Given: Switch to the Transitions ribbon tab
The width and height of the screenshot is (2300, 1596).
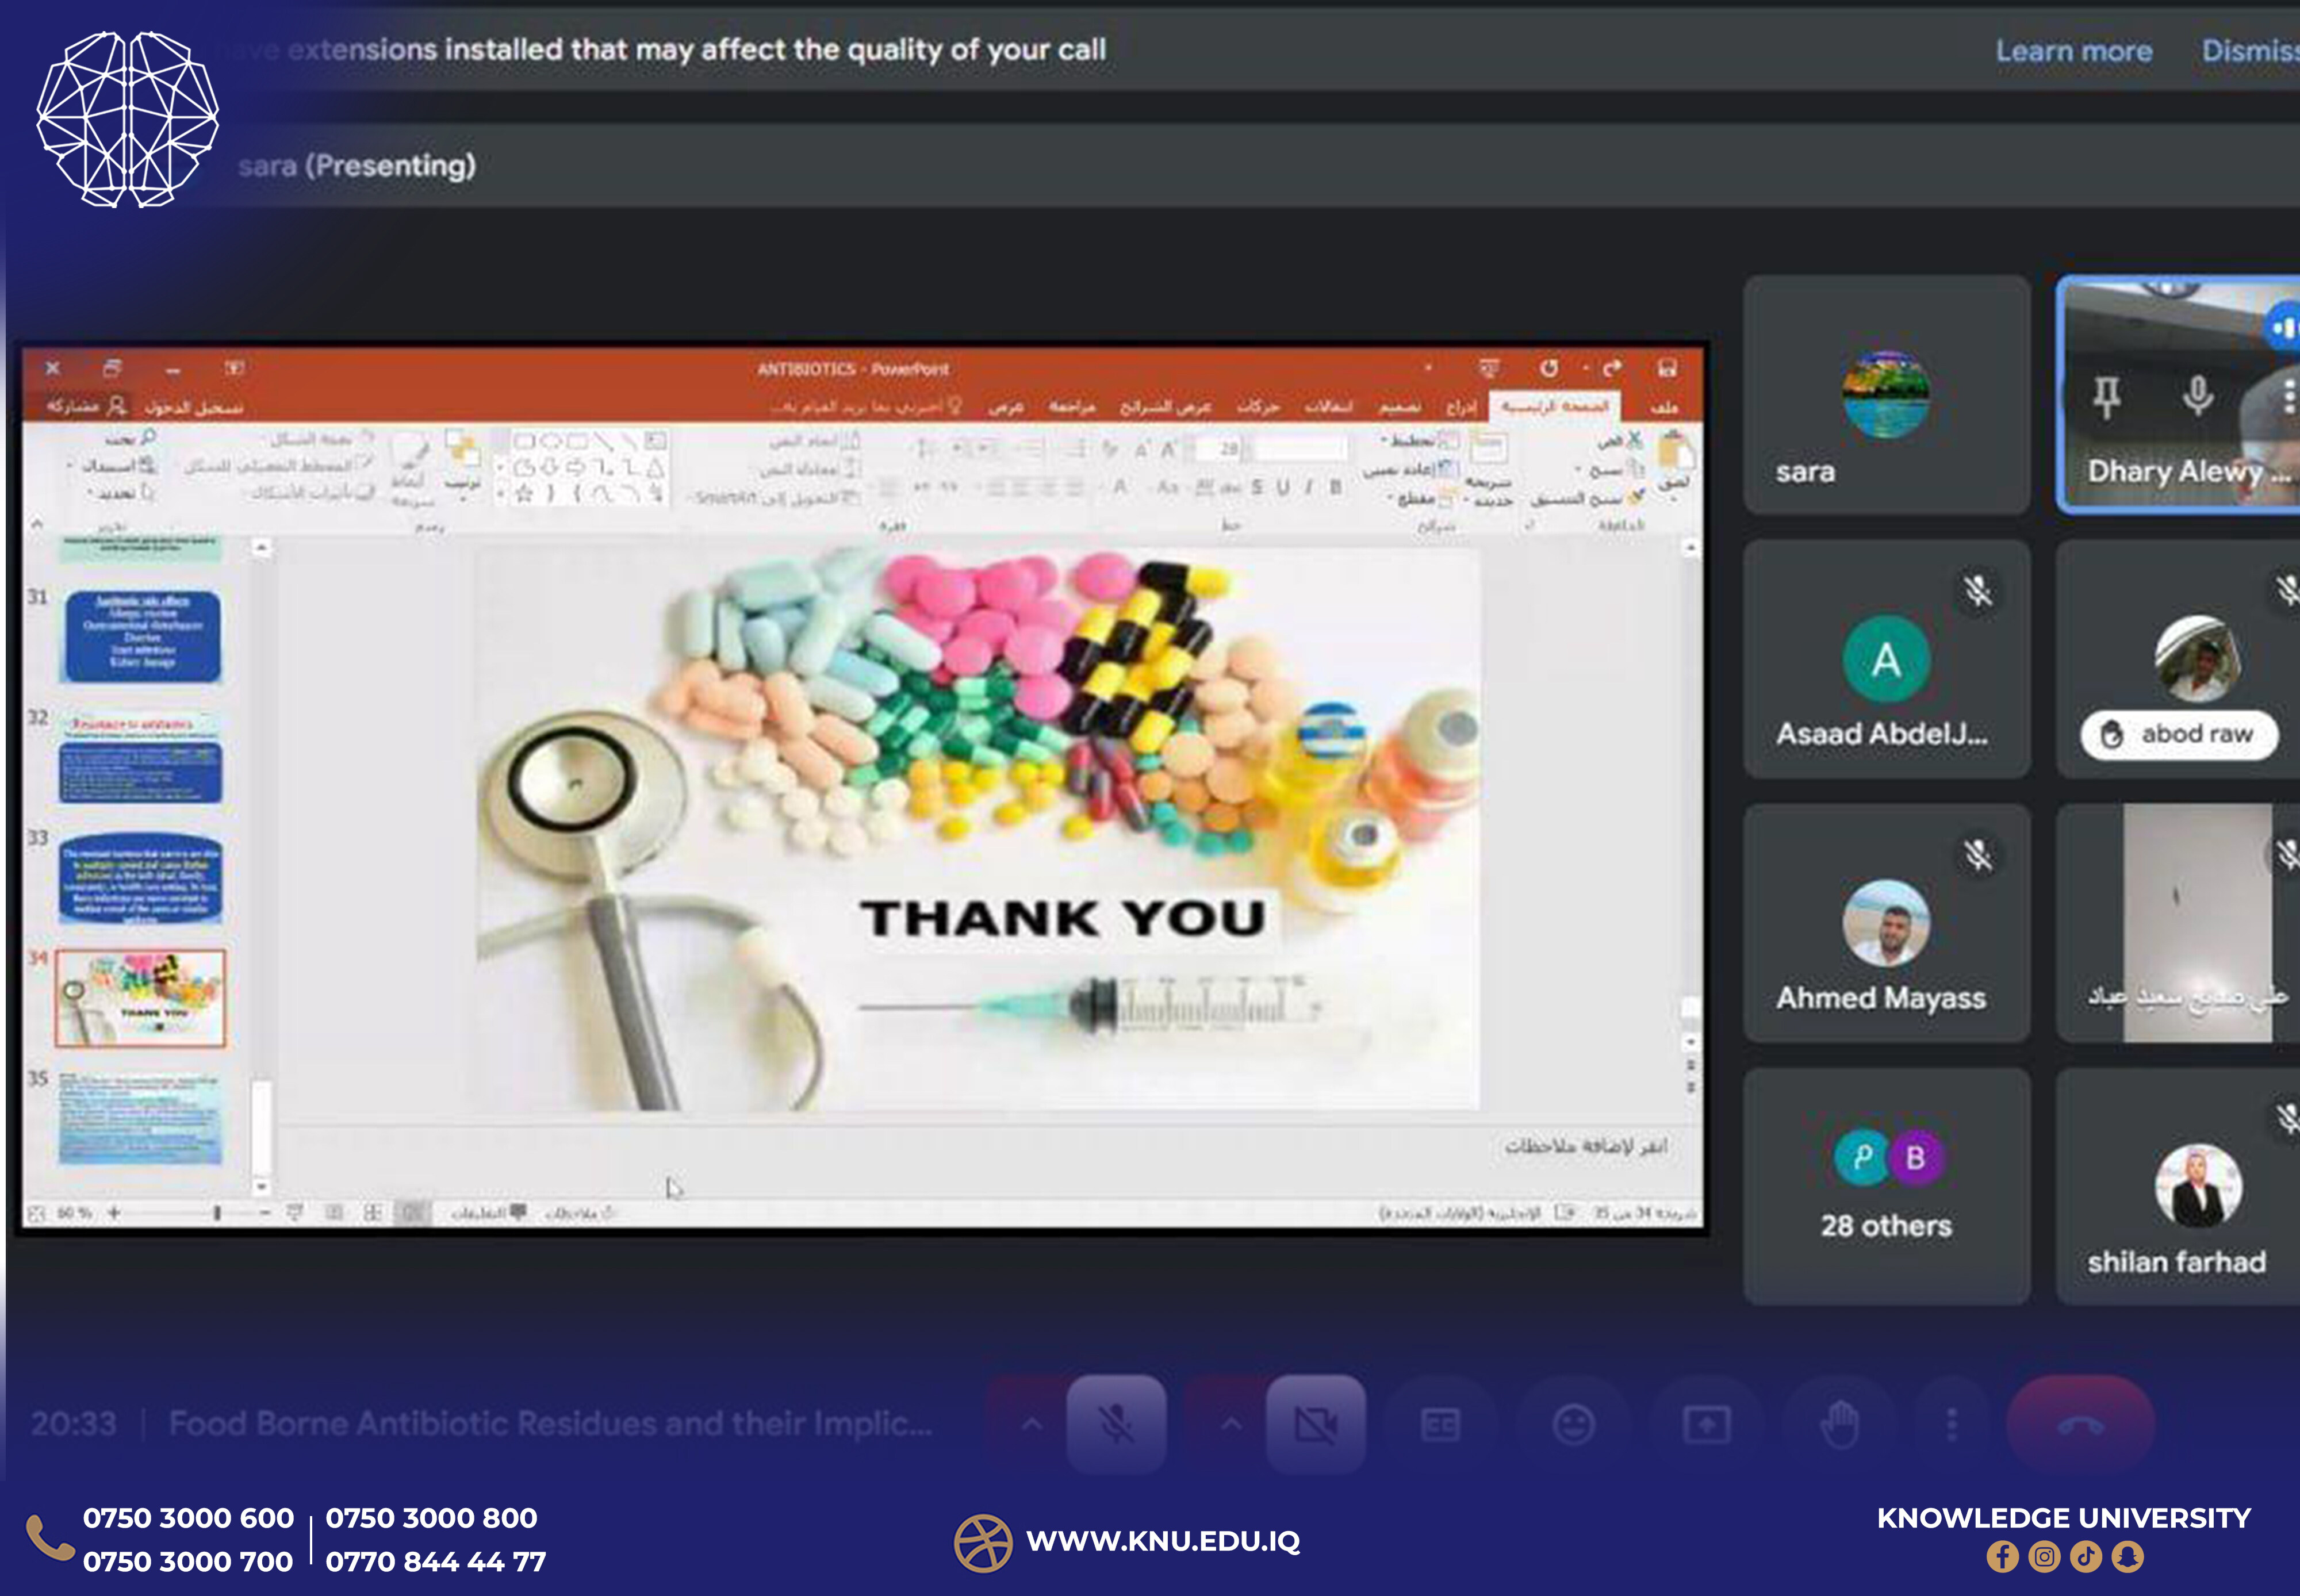Looking at the screenshot, I should [1329, 407].
